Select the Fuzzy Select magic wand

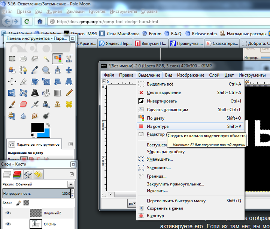point(46,59)
